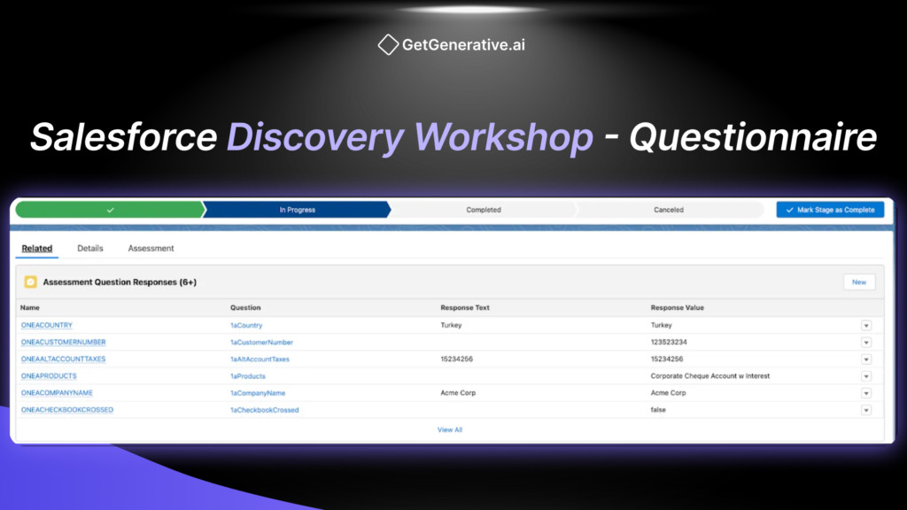Viewport: 907px width, 510px height.
Task: Click the Response Text column header
Action: (465, 307)
